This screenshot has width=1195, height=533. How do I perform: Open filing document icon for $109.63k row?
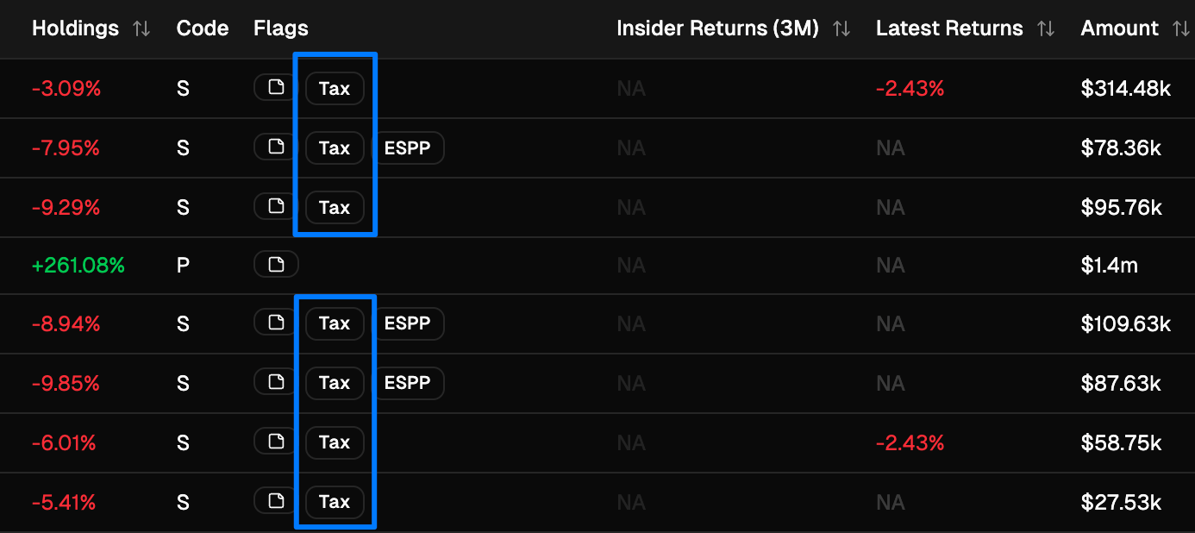(276, 323)
